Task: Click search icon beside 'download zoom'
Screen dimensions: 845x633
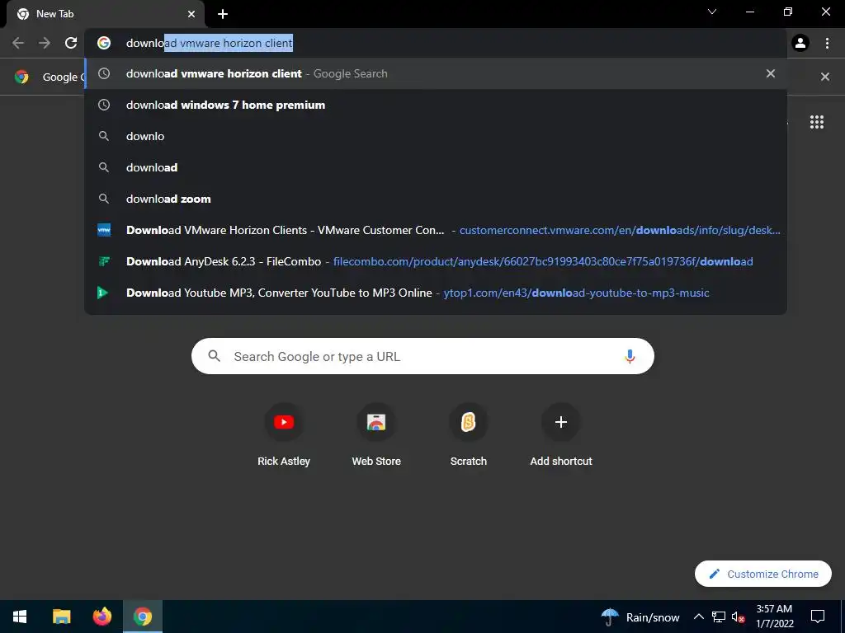Action: [104, 199]
